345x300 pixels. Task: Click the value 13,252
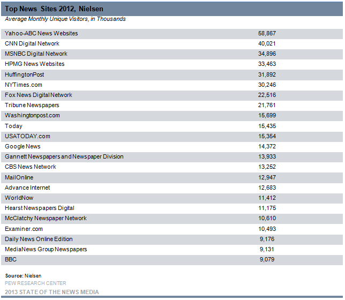pyautogui.click(x=267, y=167)
